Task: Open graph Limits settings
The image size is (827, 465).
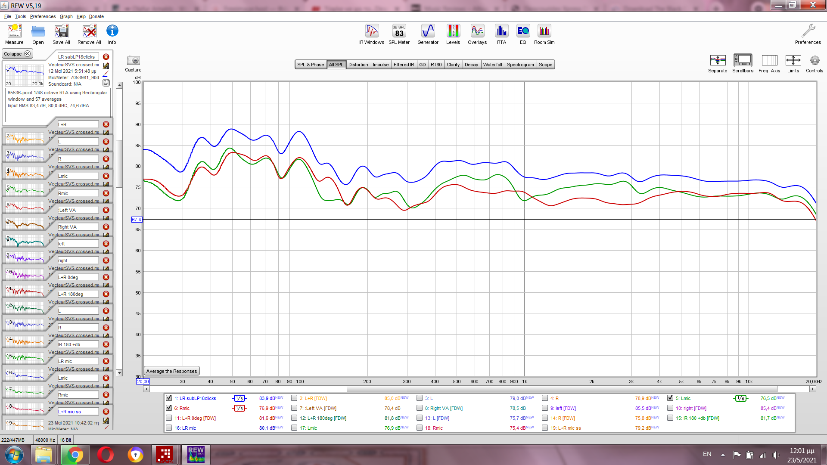Action: 793,61
